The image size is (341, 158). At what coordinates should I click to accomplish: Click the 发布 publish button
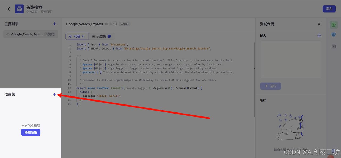329,9
